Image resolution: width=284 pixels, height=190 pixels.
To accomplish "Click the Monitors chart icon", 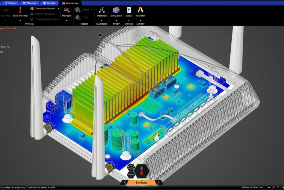I will coord(66,10).
